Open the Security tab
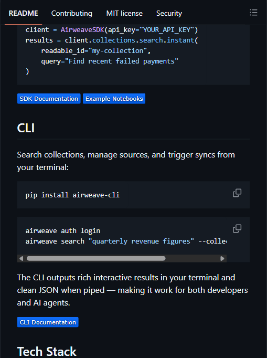This screenshot has height=358, width=267. click(x=169, y=13)
